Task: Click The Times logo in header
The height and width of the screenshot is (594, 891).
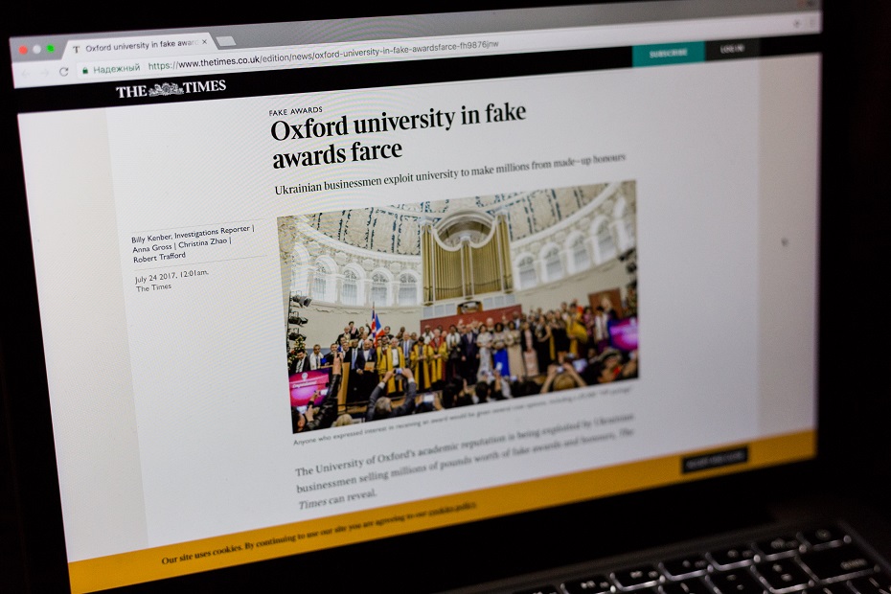Action: click(x=171, y=89)
